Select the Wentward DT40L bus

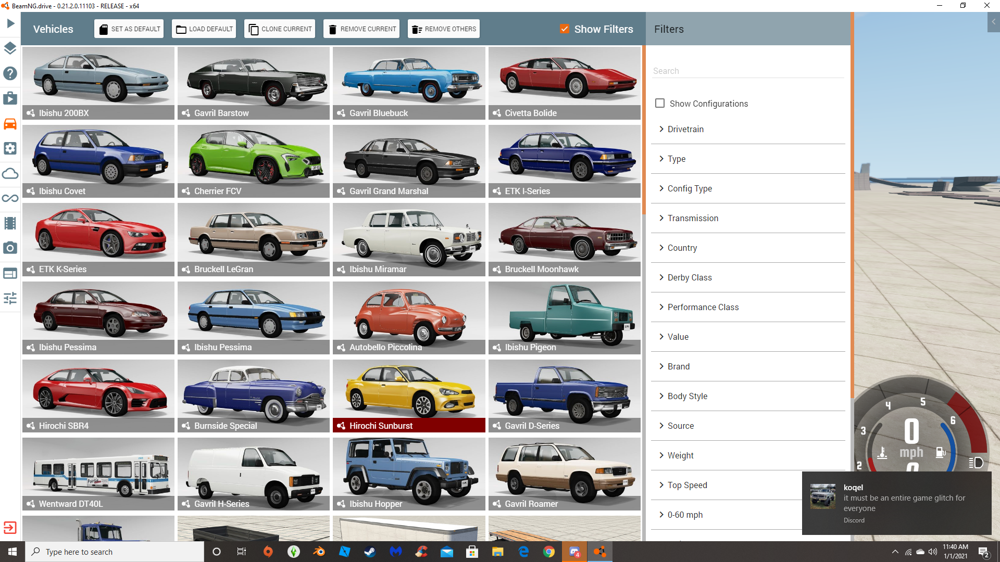(x=98, y=474)
